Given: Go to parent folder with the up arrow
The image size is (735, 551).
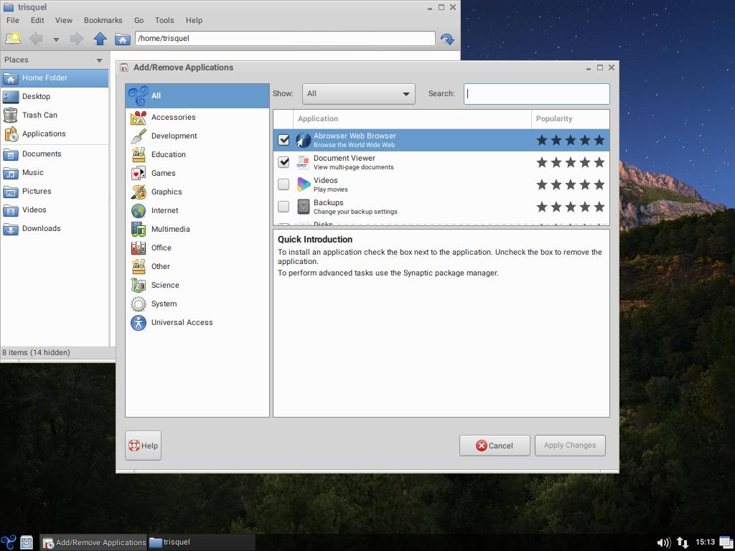Looking at the screenshot, I should point(100,39).
